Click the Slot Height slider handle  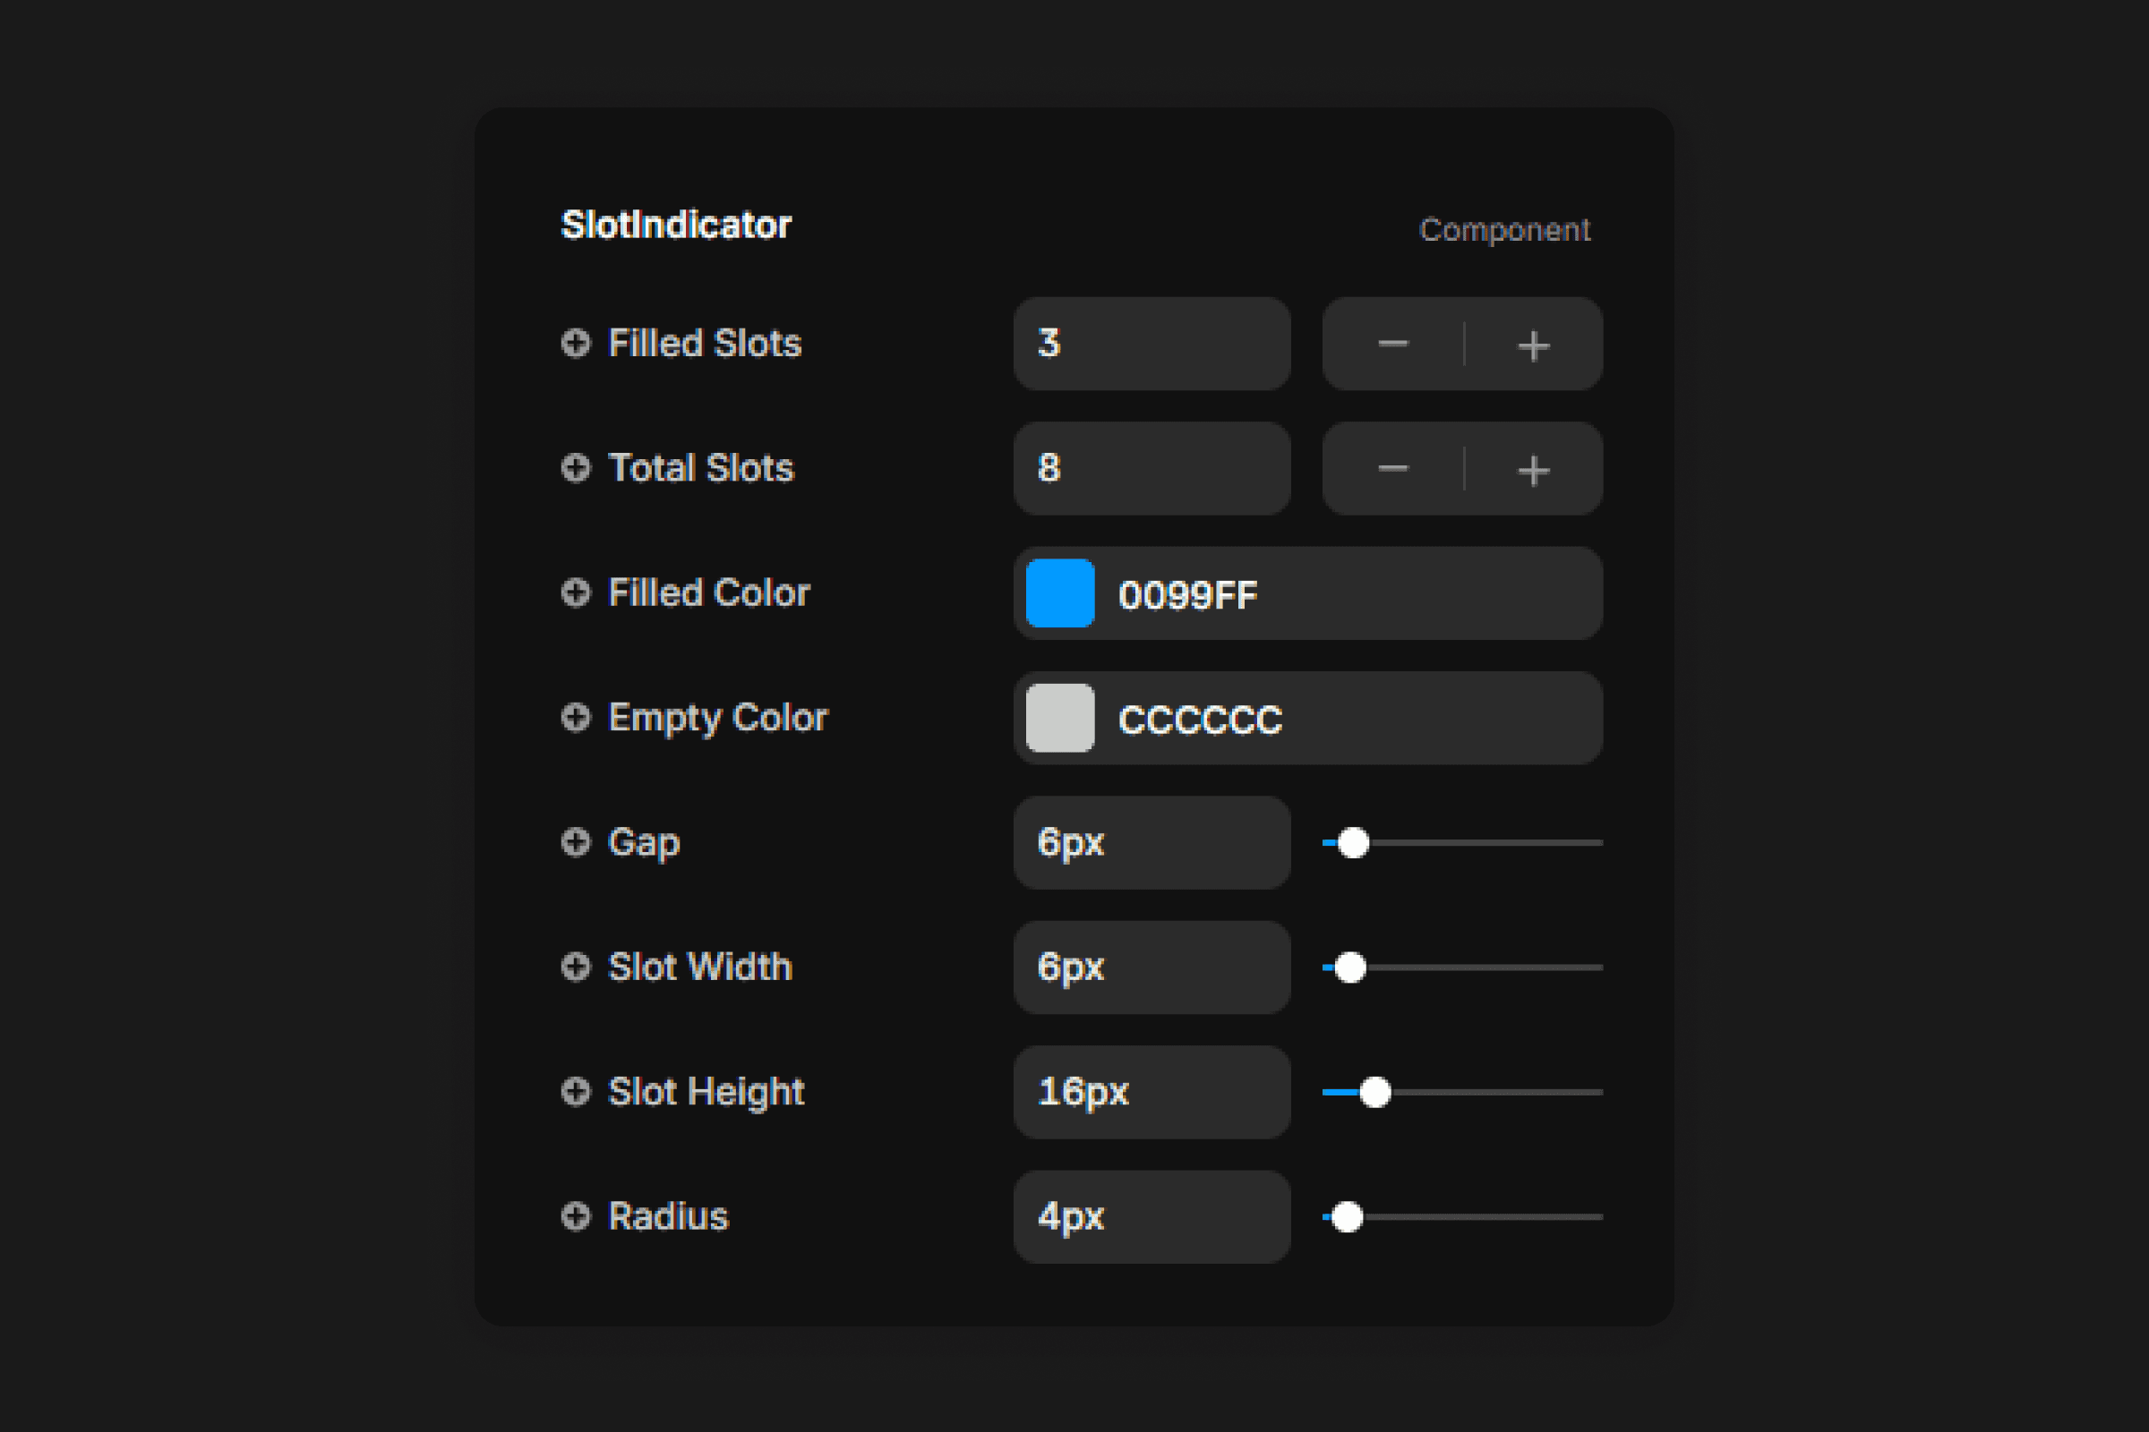tap(1375, 1092)
